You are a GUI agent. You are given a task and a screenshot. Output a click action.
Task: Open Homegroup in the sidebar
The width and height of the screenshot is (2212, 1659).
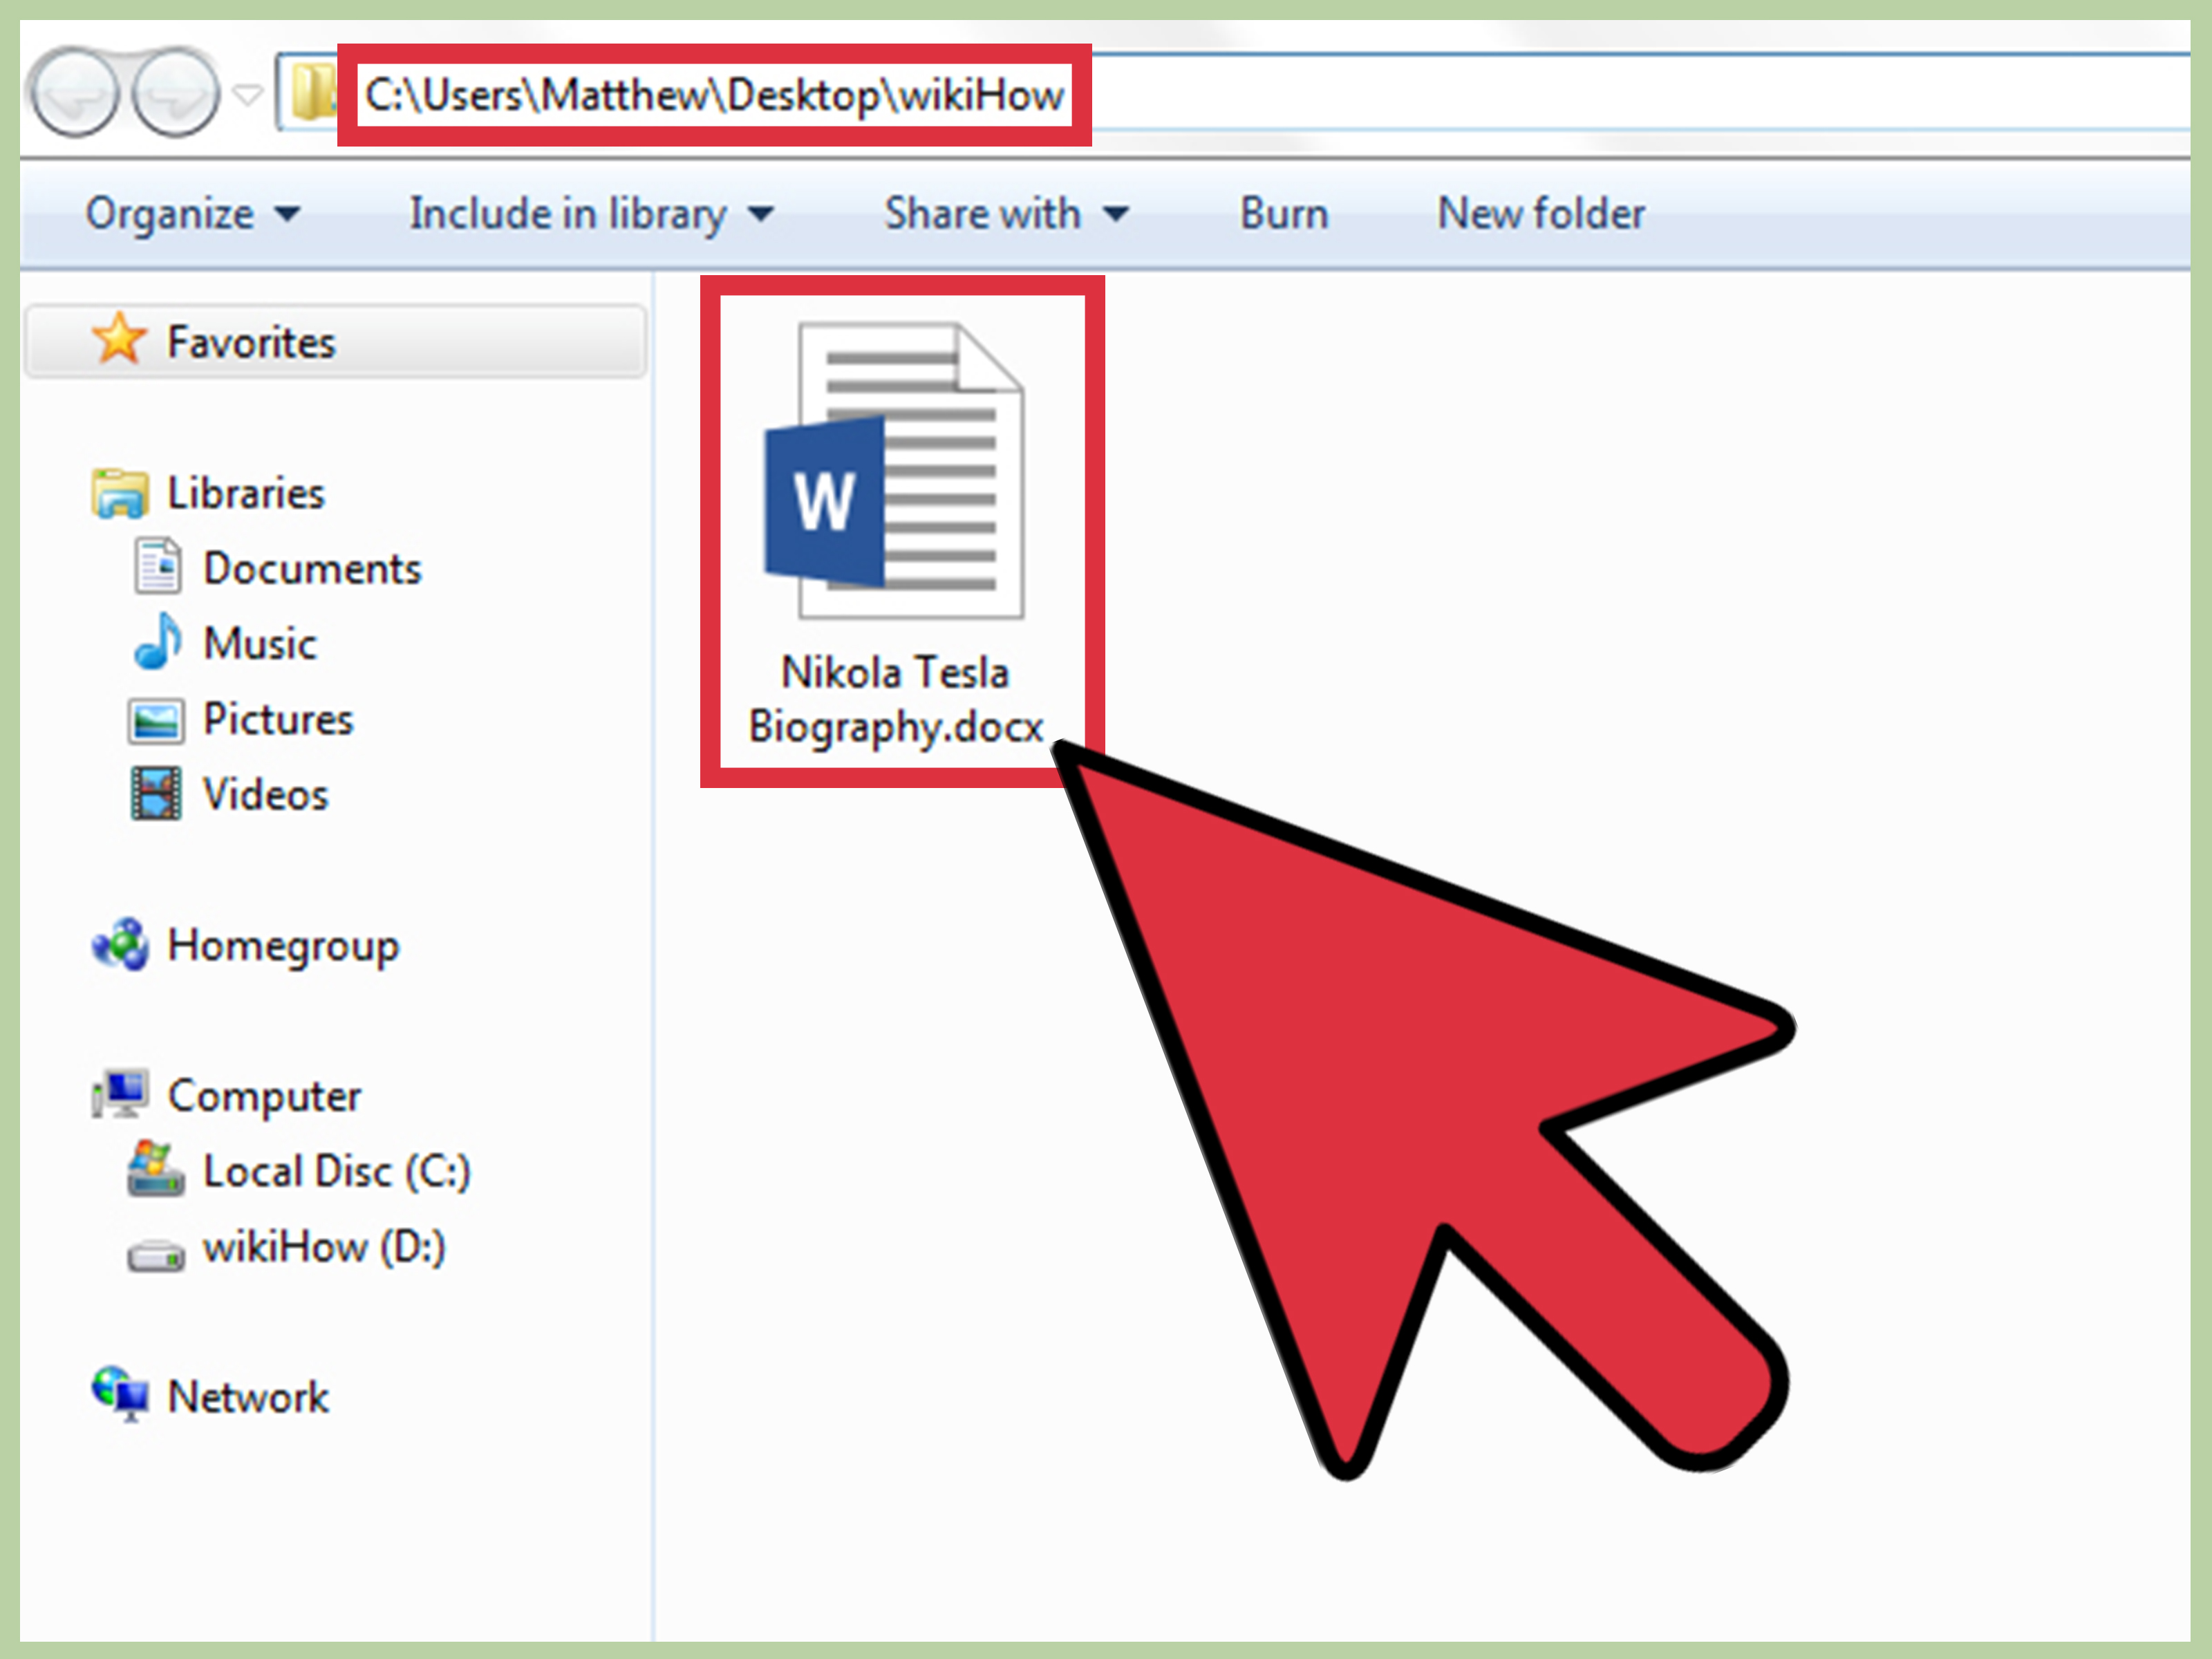tap(283, 946)
